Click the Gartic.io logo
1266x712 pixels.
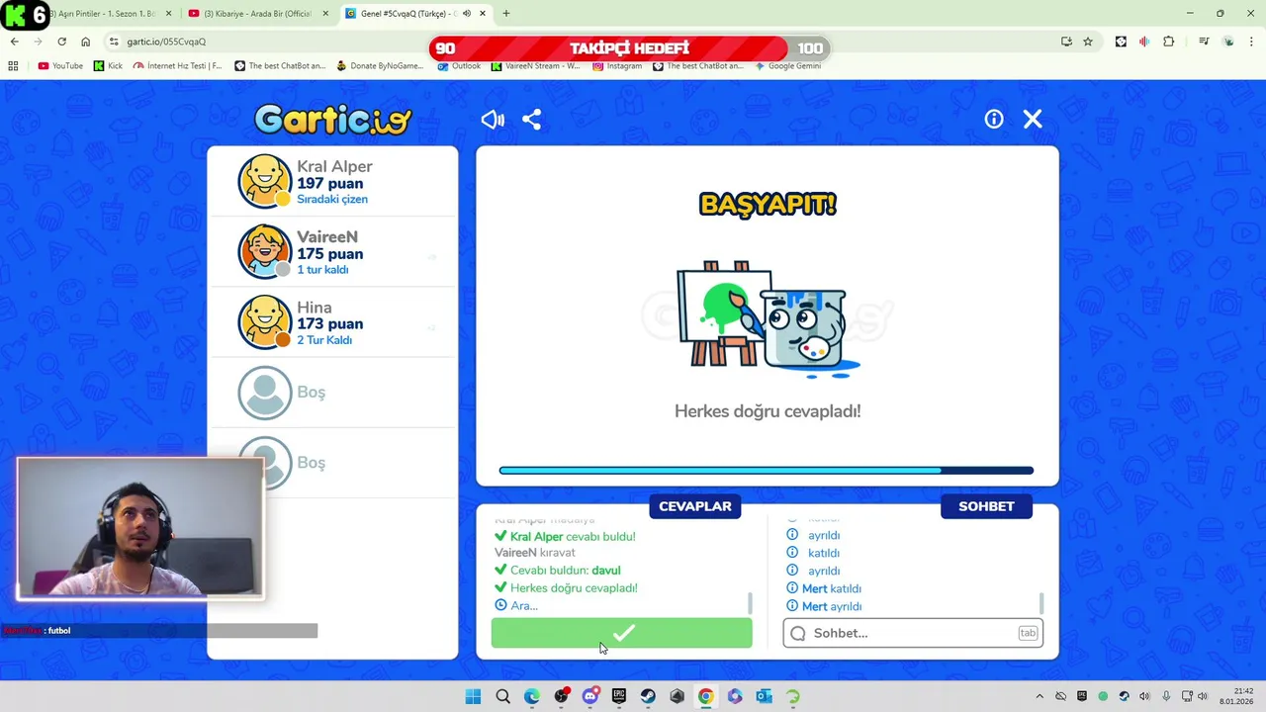click(332, 120)
